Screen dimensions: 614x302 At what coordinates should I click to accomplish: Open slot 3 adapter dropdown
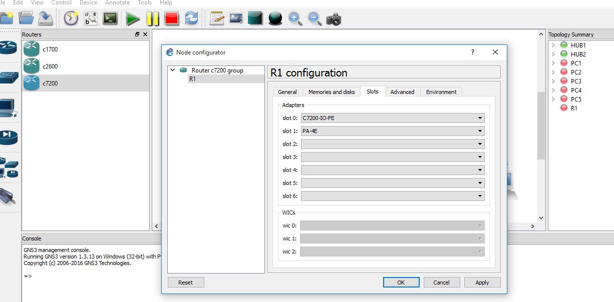392,157
